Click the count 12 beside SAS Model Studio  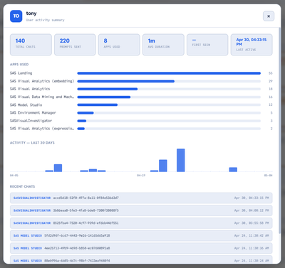271,104
